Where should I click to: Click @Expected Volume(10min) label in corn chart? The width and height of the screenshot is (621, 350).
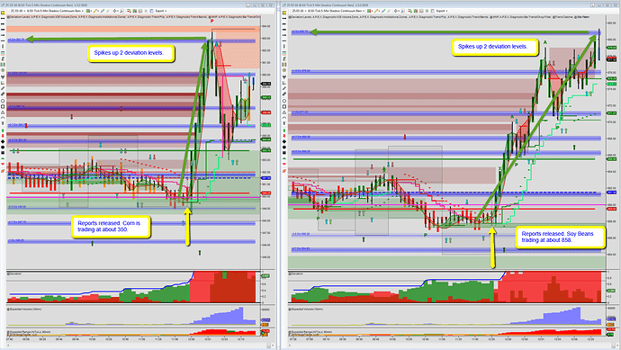point(23,310)
